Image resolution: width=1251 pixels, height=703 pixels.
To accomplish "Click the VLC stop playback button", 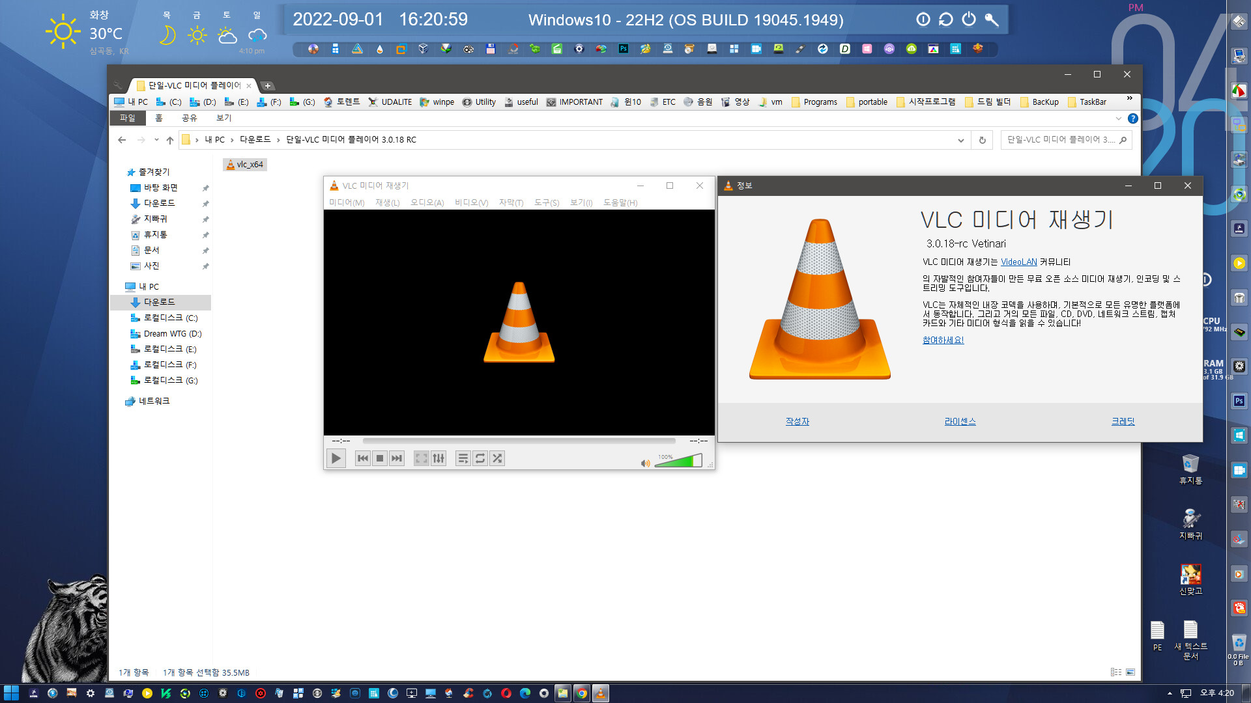I will [380, 458].
